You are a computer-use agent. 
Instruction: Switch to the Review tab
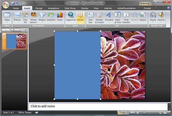coord(85,8)
